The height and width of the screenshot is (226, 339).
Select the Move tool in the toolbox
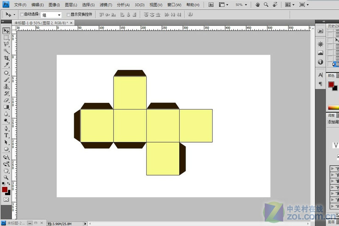pos(6,31)
